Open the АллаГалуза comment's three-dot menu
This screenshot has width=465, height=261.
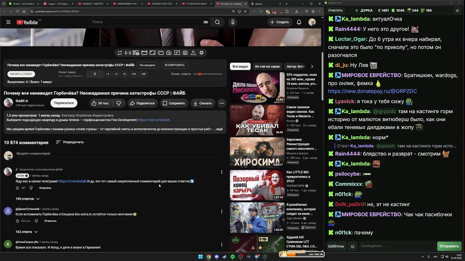pos(222,245)
